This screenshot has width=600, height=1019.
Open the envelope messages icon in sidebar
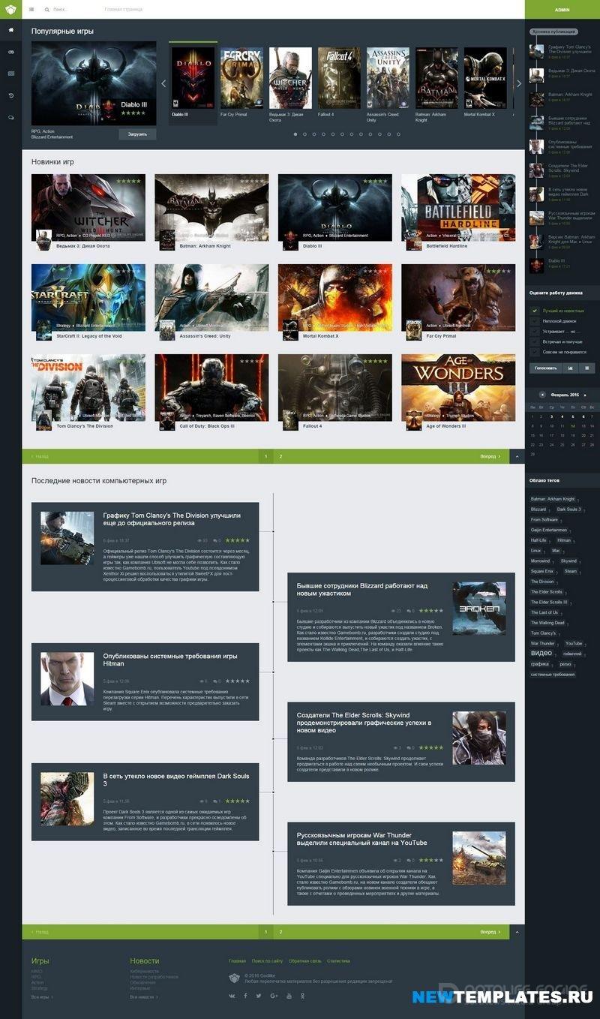pyautogui.click(x=10, y=74)
